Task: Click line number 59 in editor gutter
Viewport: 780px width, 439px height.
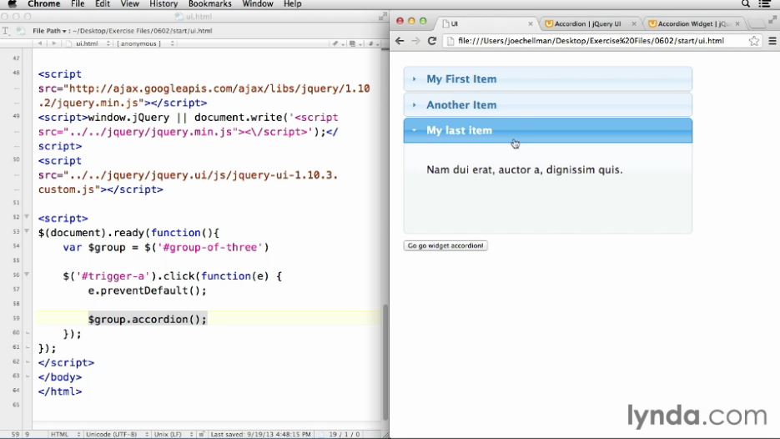Action: (x=16, y=318)
